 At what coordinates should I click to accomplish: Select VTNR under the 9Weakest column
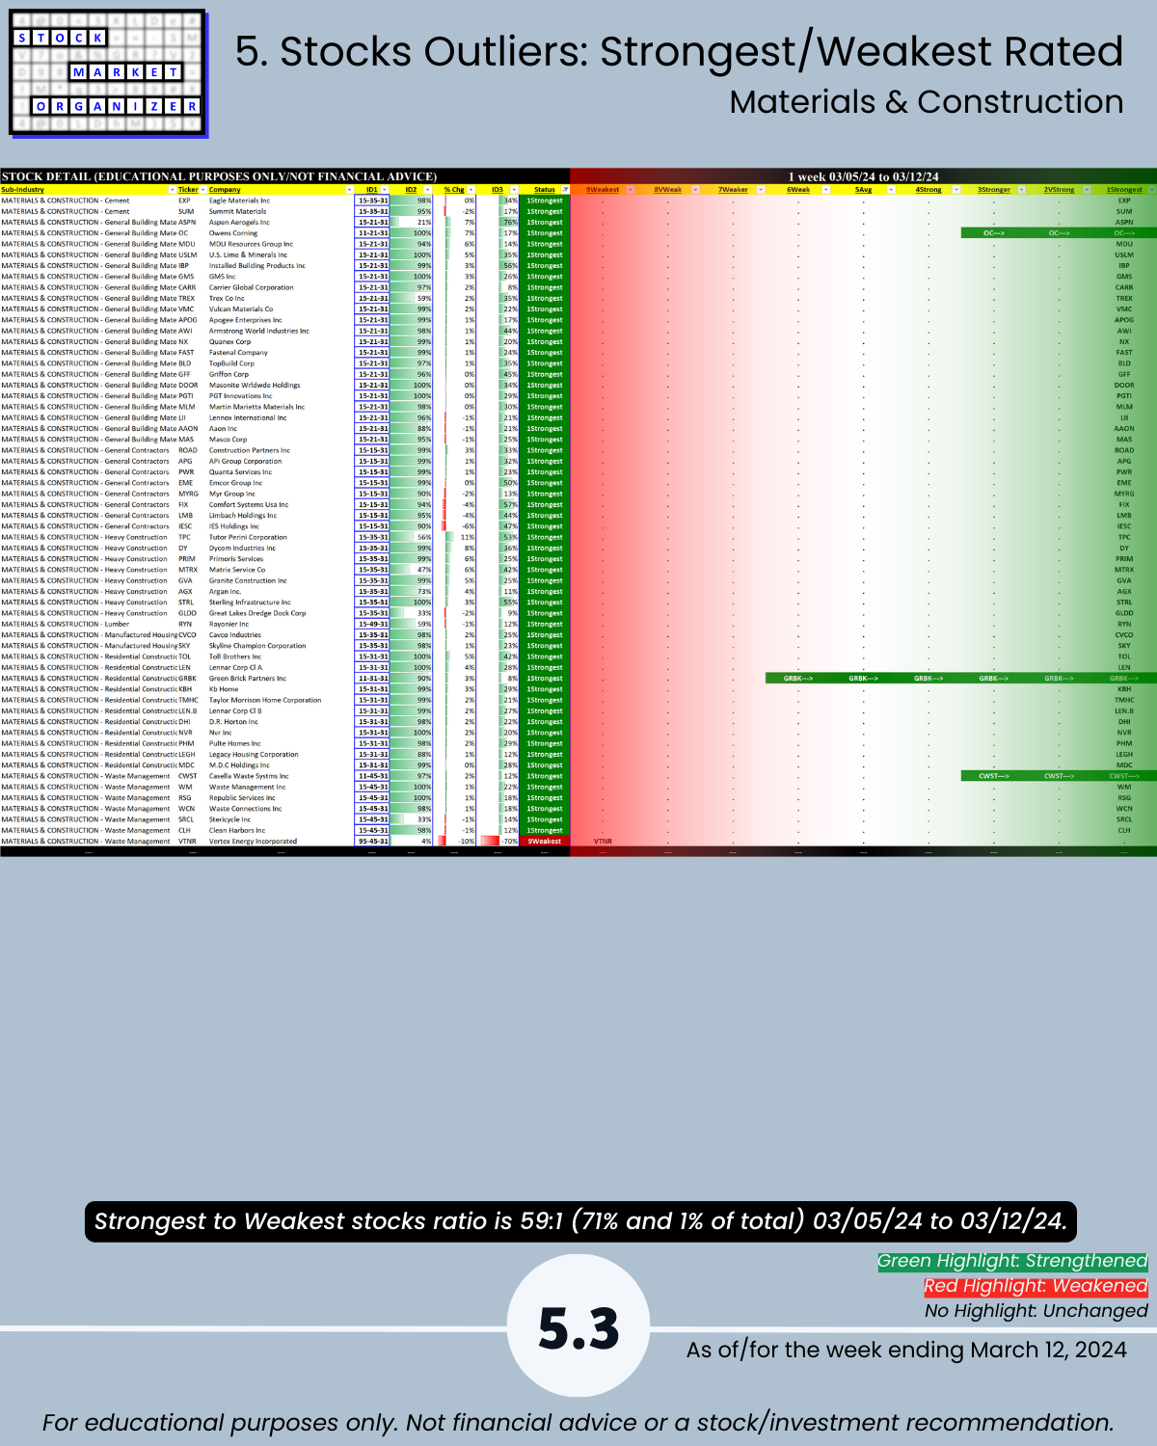coord(603,842)
